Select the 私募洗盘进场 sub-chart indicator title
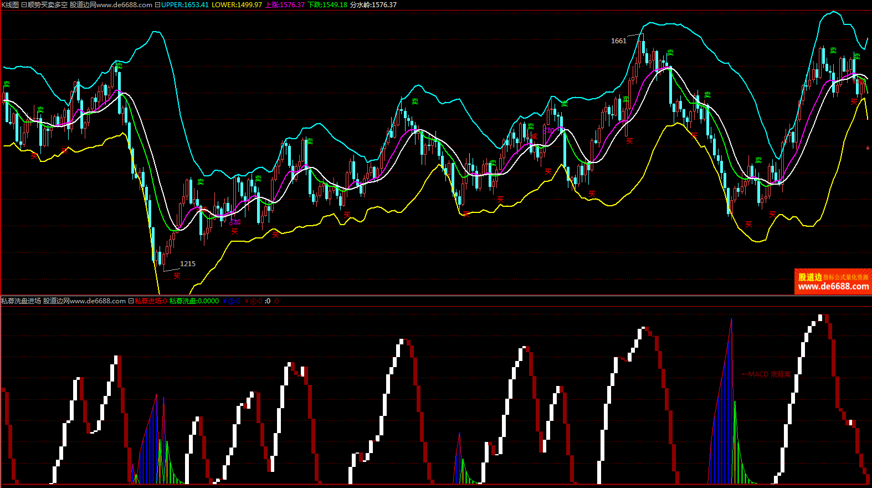Image resolution: width=872 pixels, height=488 pixels. point(21,301)
